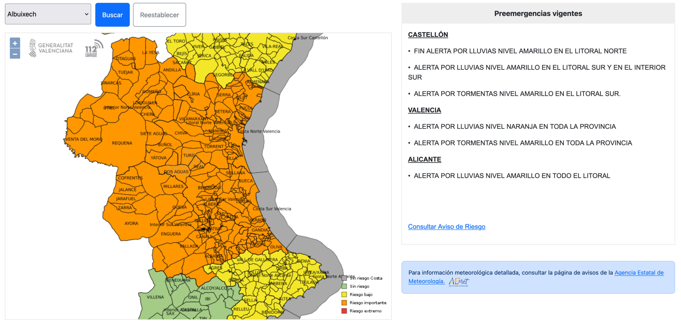Click the map zoom in plus button
The height and width of the screenshot is (323, 681).
pyautogui.click(x=15, y=43)
